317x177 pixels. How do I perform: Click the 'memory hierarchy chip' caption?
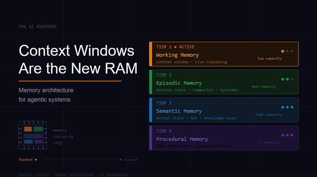pyautogui.click(x=63, y=137)
